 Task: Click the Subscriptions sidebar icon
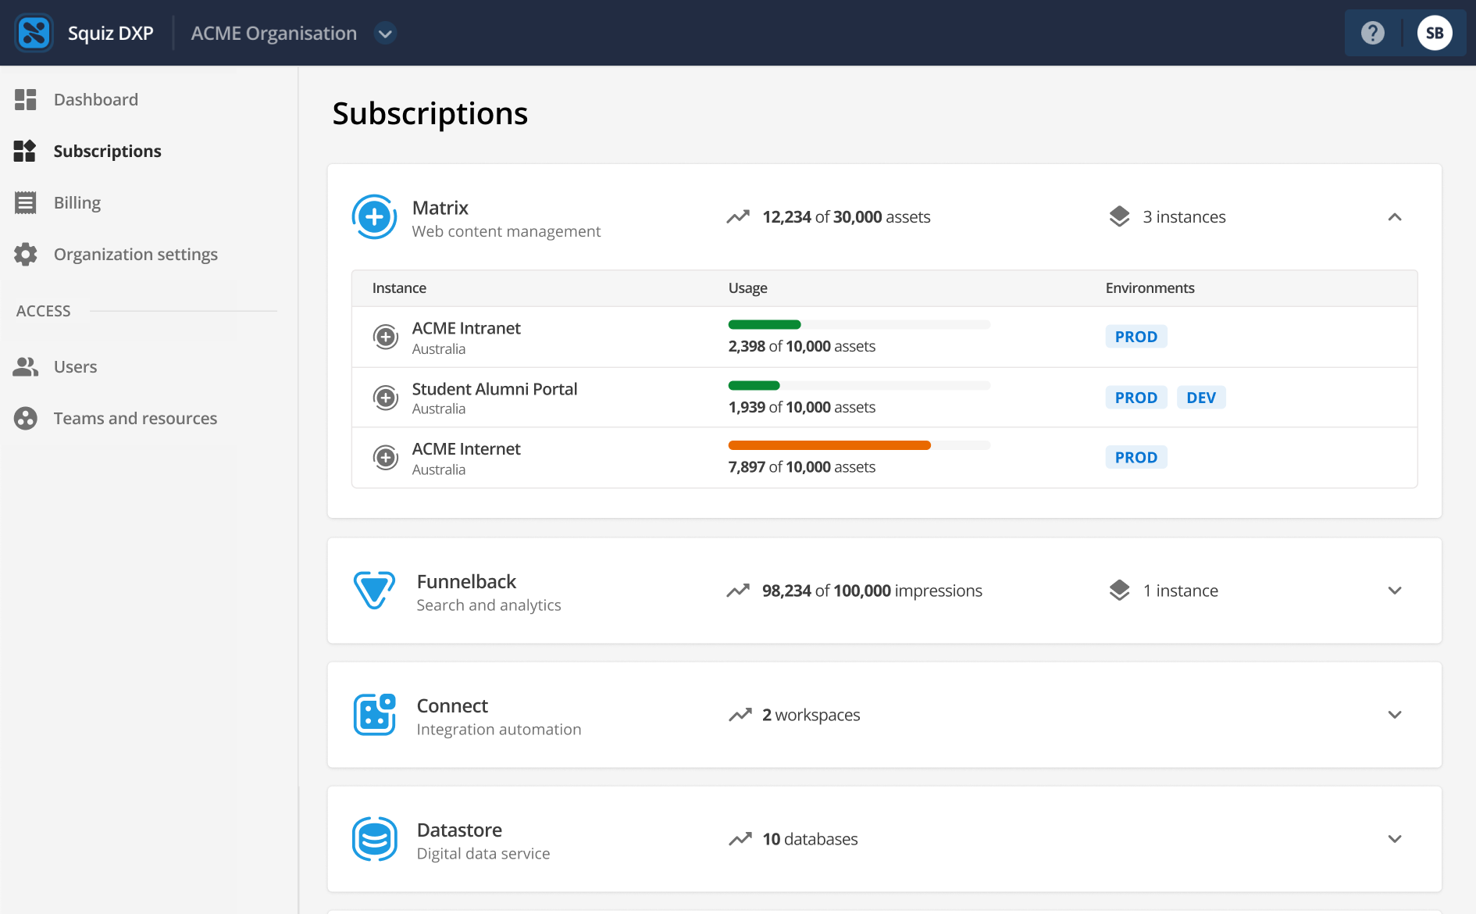[x=25, y=151]
